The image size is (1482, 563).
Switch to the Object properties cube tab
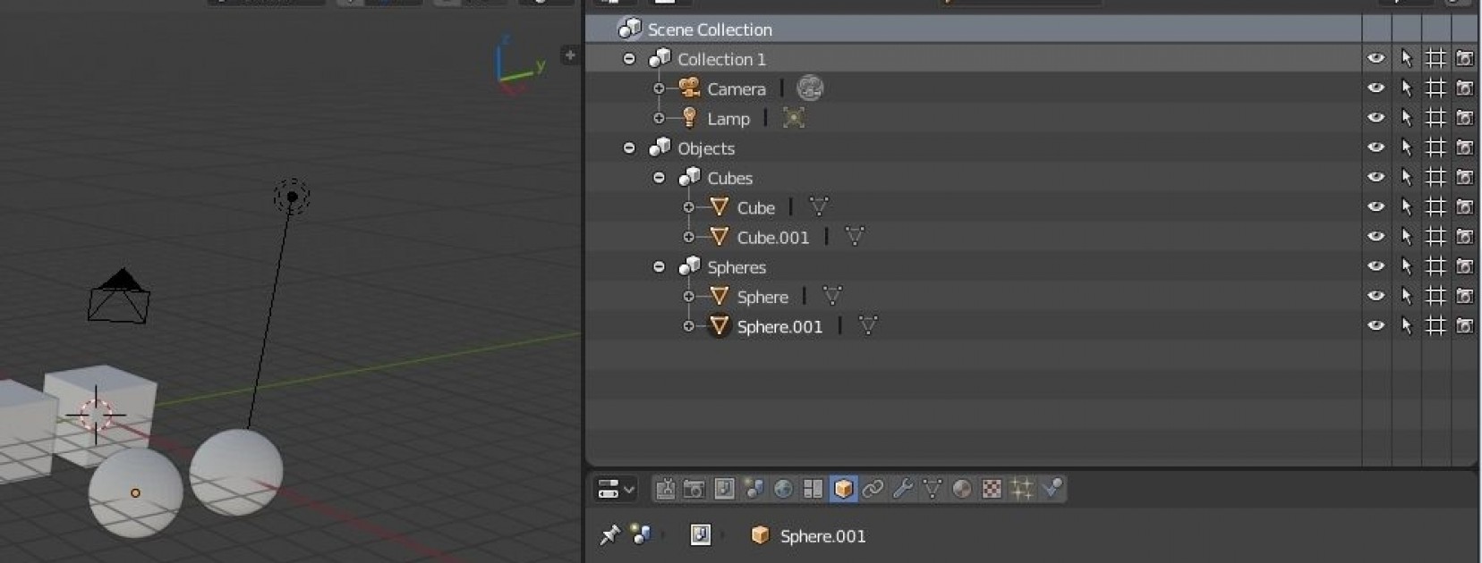tap(843, 489)
